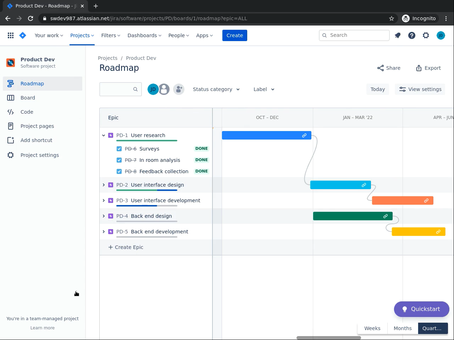Collapse the PD-1 User research epic
454x340 pixels.
pyautogui.click(x=104, y=135)
